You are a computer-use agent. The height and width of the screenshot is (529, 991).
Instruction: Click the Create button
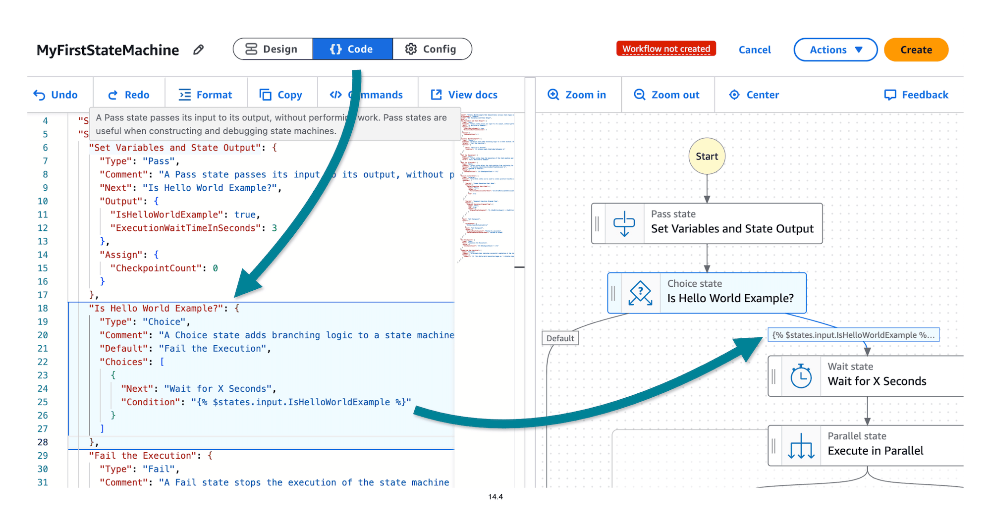pyautogui.click(x=916, y=50)
